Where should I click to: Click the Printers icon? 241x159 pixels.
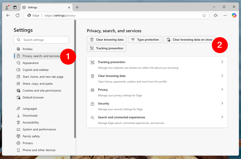click(18, 143)
